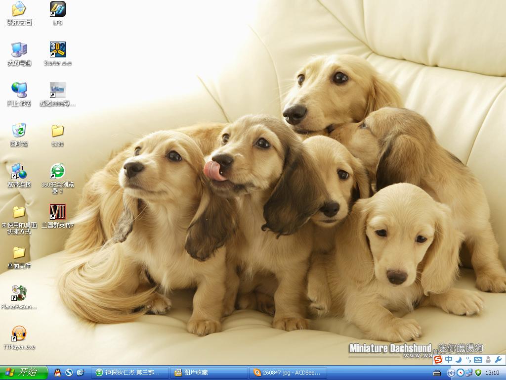The height and width of the screenshot is (380, 506).
Task: Select the PlantsVsZombies shortcut icon
Action: pyautogui.click(x=19, y=297)
